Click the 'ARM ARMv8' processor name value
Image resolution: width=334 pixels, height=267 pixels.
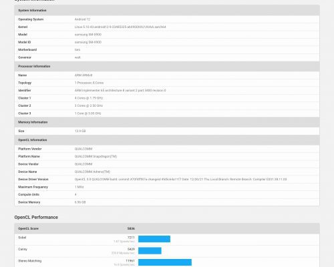(x=83, y=75)
